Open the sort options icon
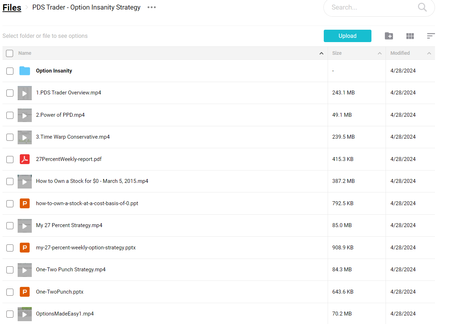Image resolution: width=459 pixels, height=324 pixels. point(431,36)
